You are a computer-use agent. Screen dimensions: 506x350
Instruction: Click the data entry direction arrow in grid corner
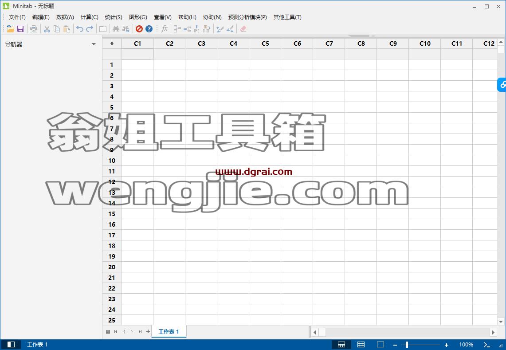tap(112, 43)
